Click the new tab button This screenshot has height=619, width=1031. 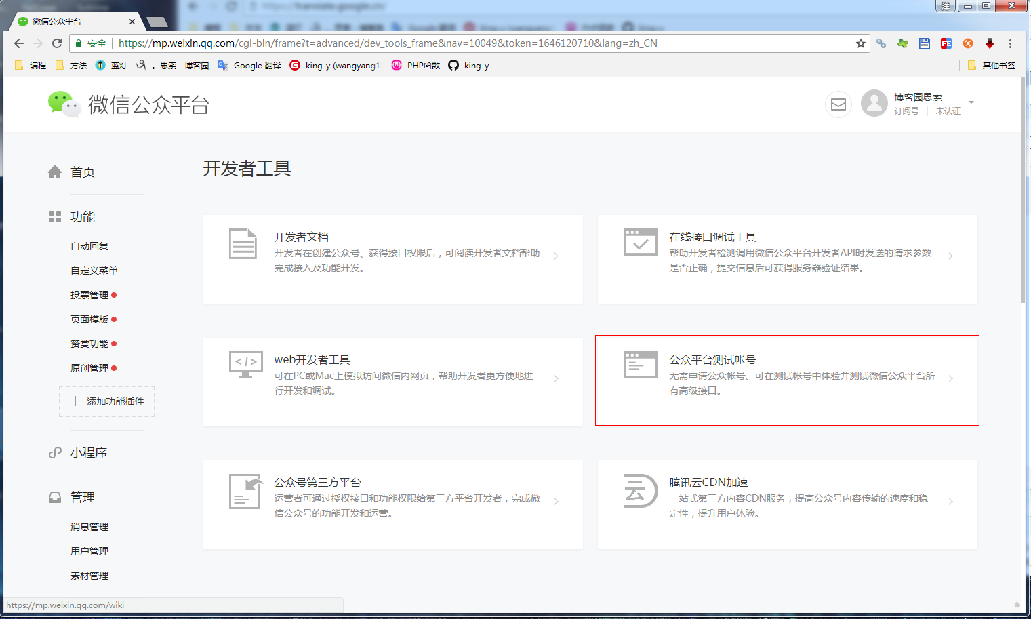pyautogui.click(x=157, y=22)
